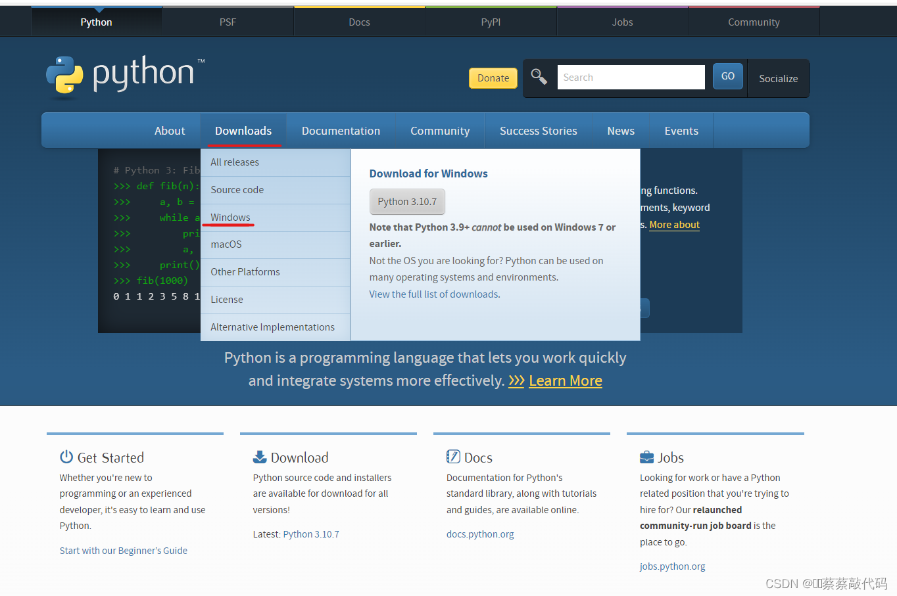897x596 pixels.
Task: Open the Documentation navigation menu
Action: point(341,131)
